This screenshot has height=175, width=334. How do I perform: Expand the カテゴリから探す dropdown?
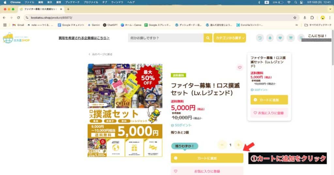tap(230, 38)
